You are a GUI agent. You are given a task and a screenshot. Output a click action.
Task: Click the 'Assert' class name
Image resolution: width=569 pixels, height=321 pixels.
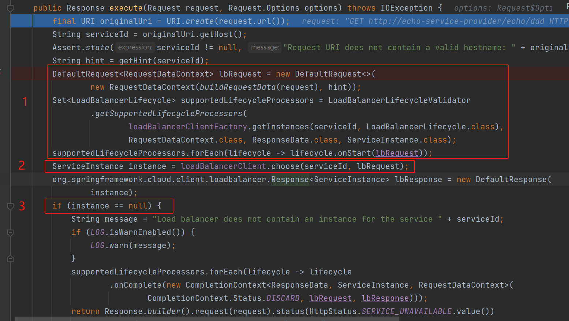coord(67,48)
